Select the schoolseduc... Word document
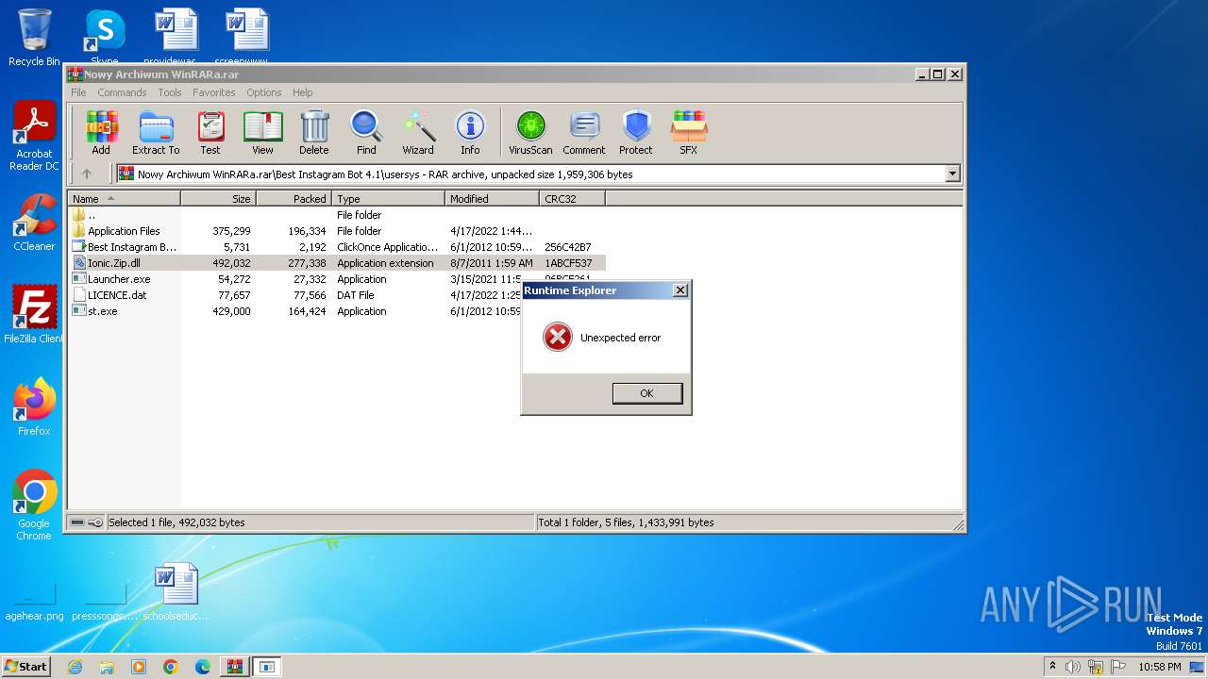Viewport: 1208px width, 679px height. pyautogui.click(x=176, y=592)
